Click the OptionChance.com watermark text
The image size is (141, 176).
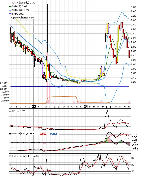coord(23,18)
